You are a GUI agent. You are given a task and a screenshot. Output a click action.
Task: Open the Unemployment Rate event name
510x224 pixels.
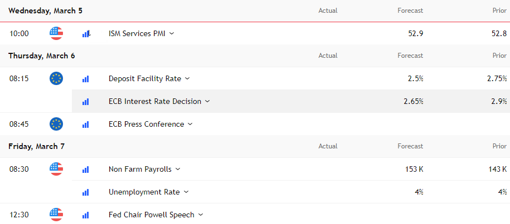(144, 192)
